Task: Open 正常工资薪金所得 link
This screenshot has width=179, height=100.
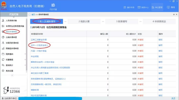Action: 39,40
